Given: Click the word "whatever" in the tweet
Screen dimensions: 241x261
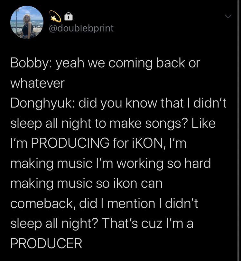Looking at the screenshot, I should pos(37,83).
